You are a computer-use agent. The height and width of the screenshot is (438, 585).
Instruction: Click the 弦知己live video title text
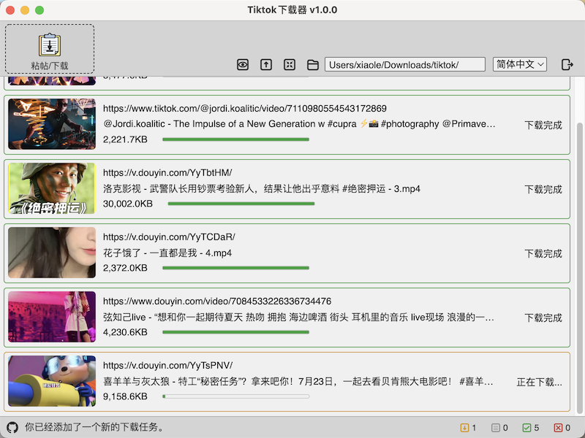click(298, 318)
